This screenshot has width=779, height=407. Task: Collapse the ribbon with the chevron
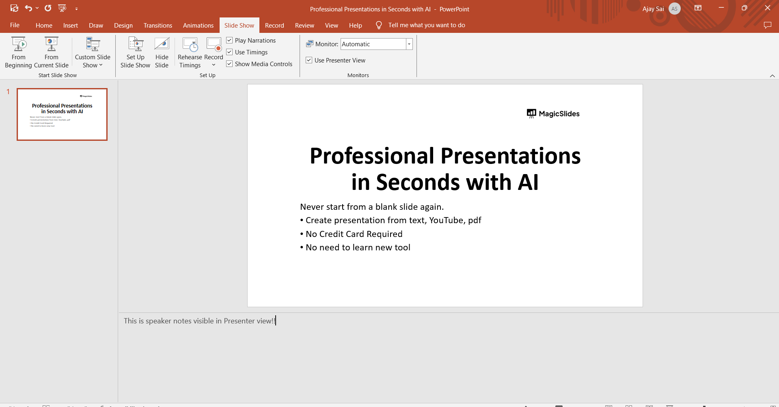point(772,76)
